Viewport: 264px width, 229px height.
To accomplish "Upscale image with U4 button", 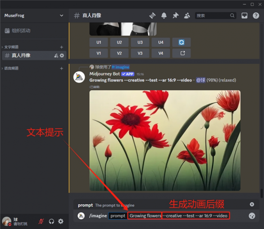I will 161,42.
